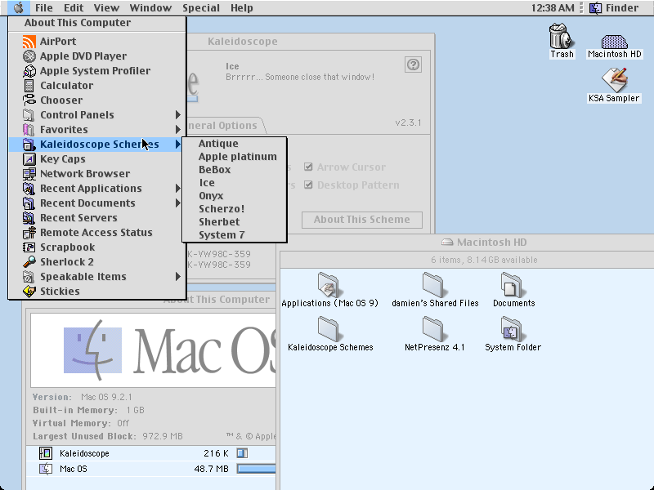Open the Special menu
The height and width of the screenshot is (490, 654).
200,8
